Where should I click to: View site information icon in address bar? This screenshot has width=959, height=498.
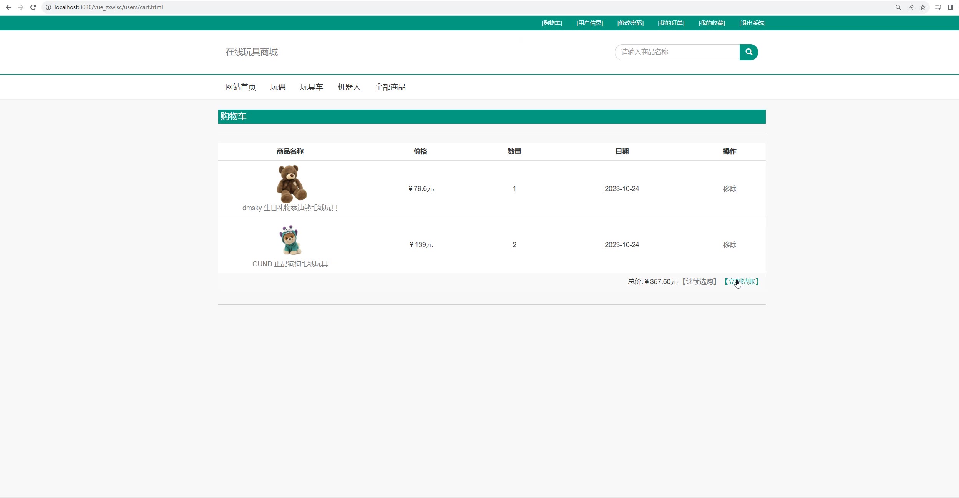(x=48, y=7)
